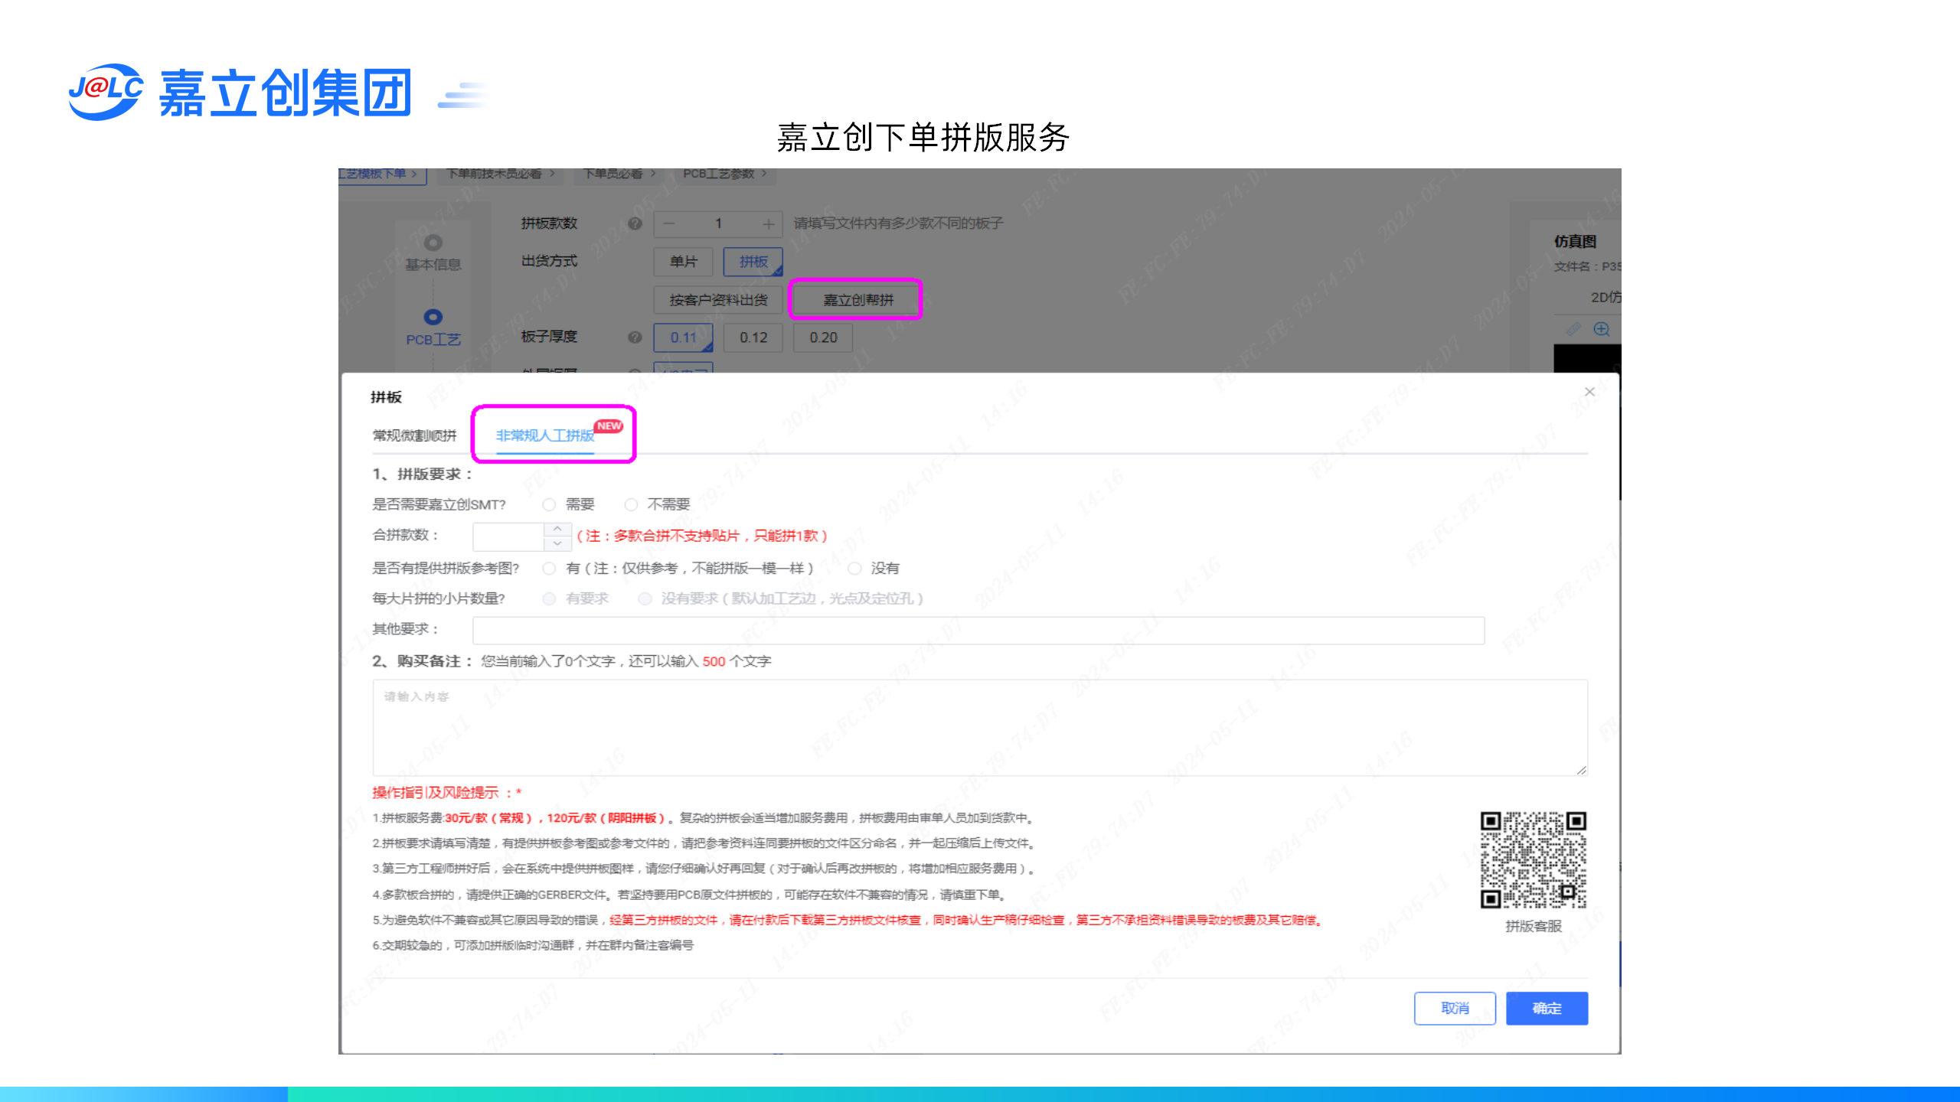Choose the 嘉立创帮拼 option
1960x1102 pixels.
pos(857,300)
